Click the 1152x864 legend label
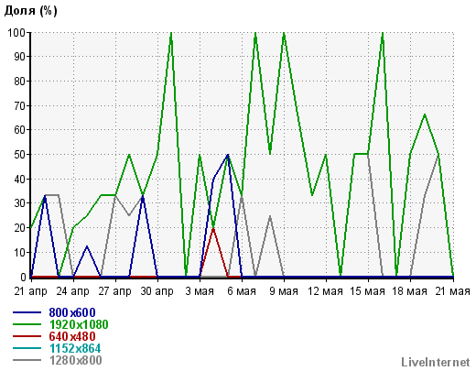The width and height of the screenshot is (476, 371). click(x=75, y=348)
